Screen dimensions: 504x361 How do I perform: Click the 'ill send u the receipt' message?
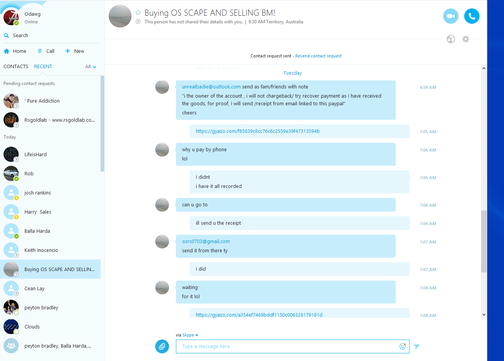pyautogui.click(x=218, y=223)
